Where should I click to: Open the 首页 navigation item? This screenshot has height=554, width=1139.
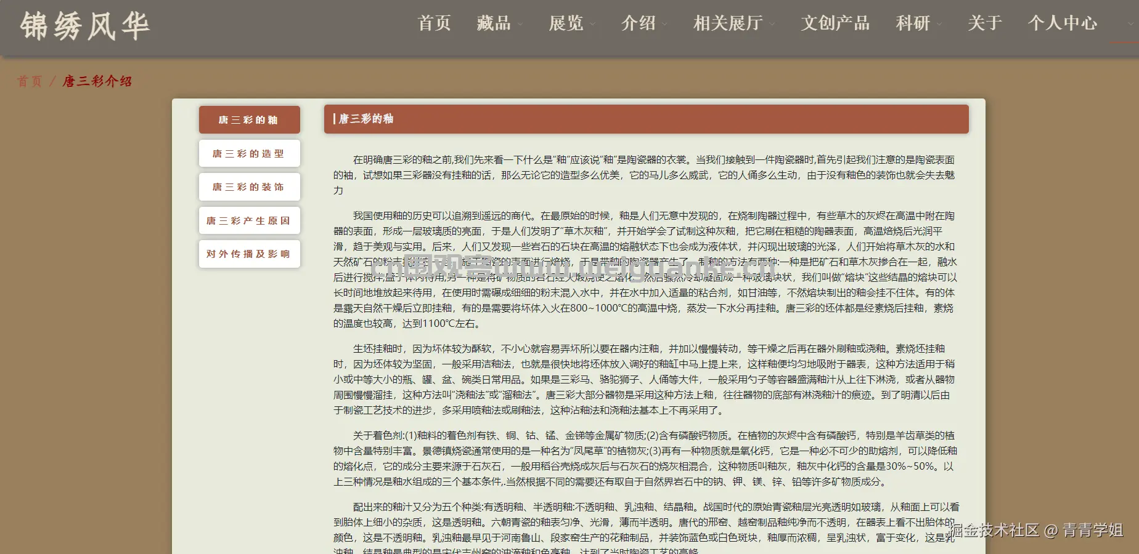(434, 23)
